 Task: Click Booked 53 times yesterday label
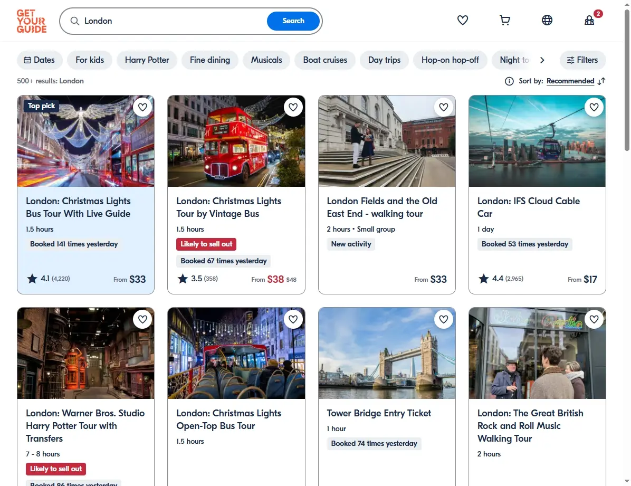click(x=525, y=244)
